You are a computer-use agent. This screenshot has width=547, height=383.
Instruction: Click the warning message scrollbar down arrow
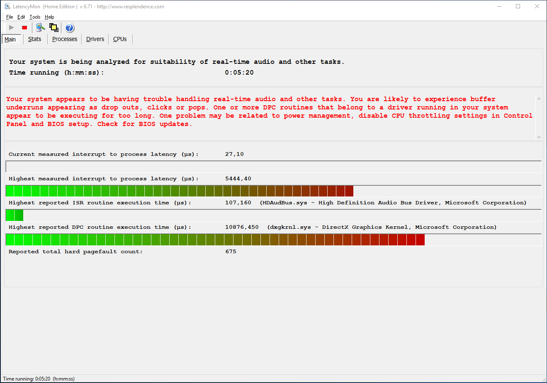point(539,137)
